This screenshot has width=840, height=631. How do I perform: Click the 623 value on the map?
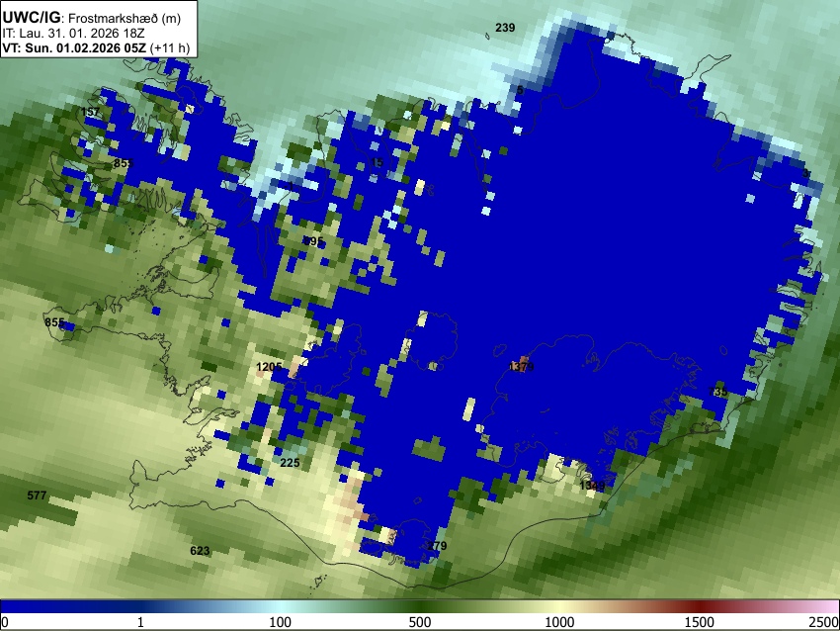coord(200,551)
